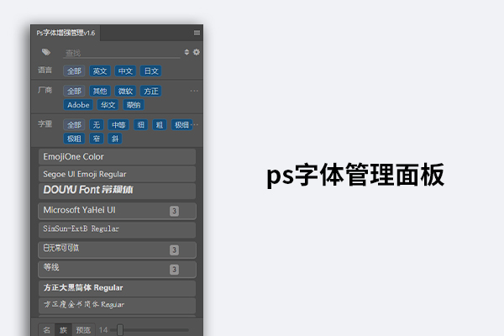Image resolution: width=504 pixels, height=336 pixels.
Task: Filter by 细 font weight
Action: pyautogui.click(x=141, y=125)
